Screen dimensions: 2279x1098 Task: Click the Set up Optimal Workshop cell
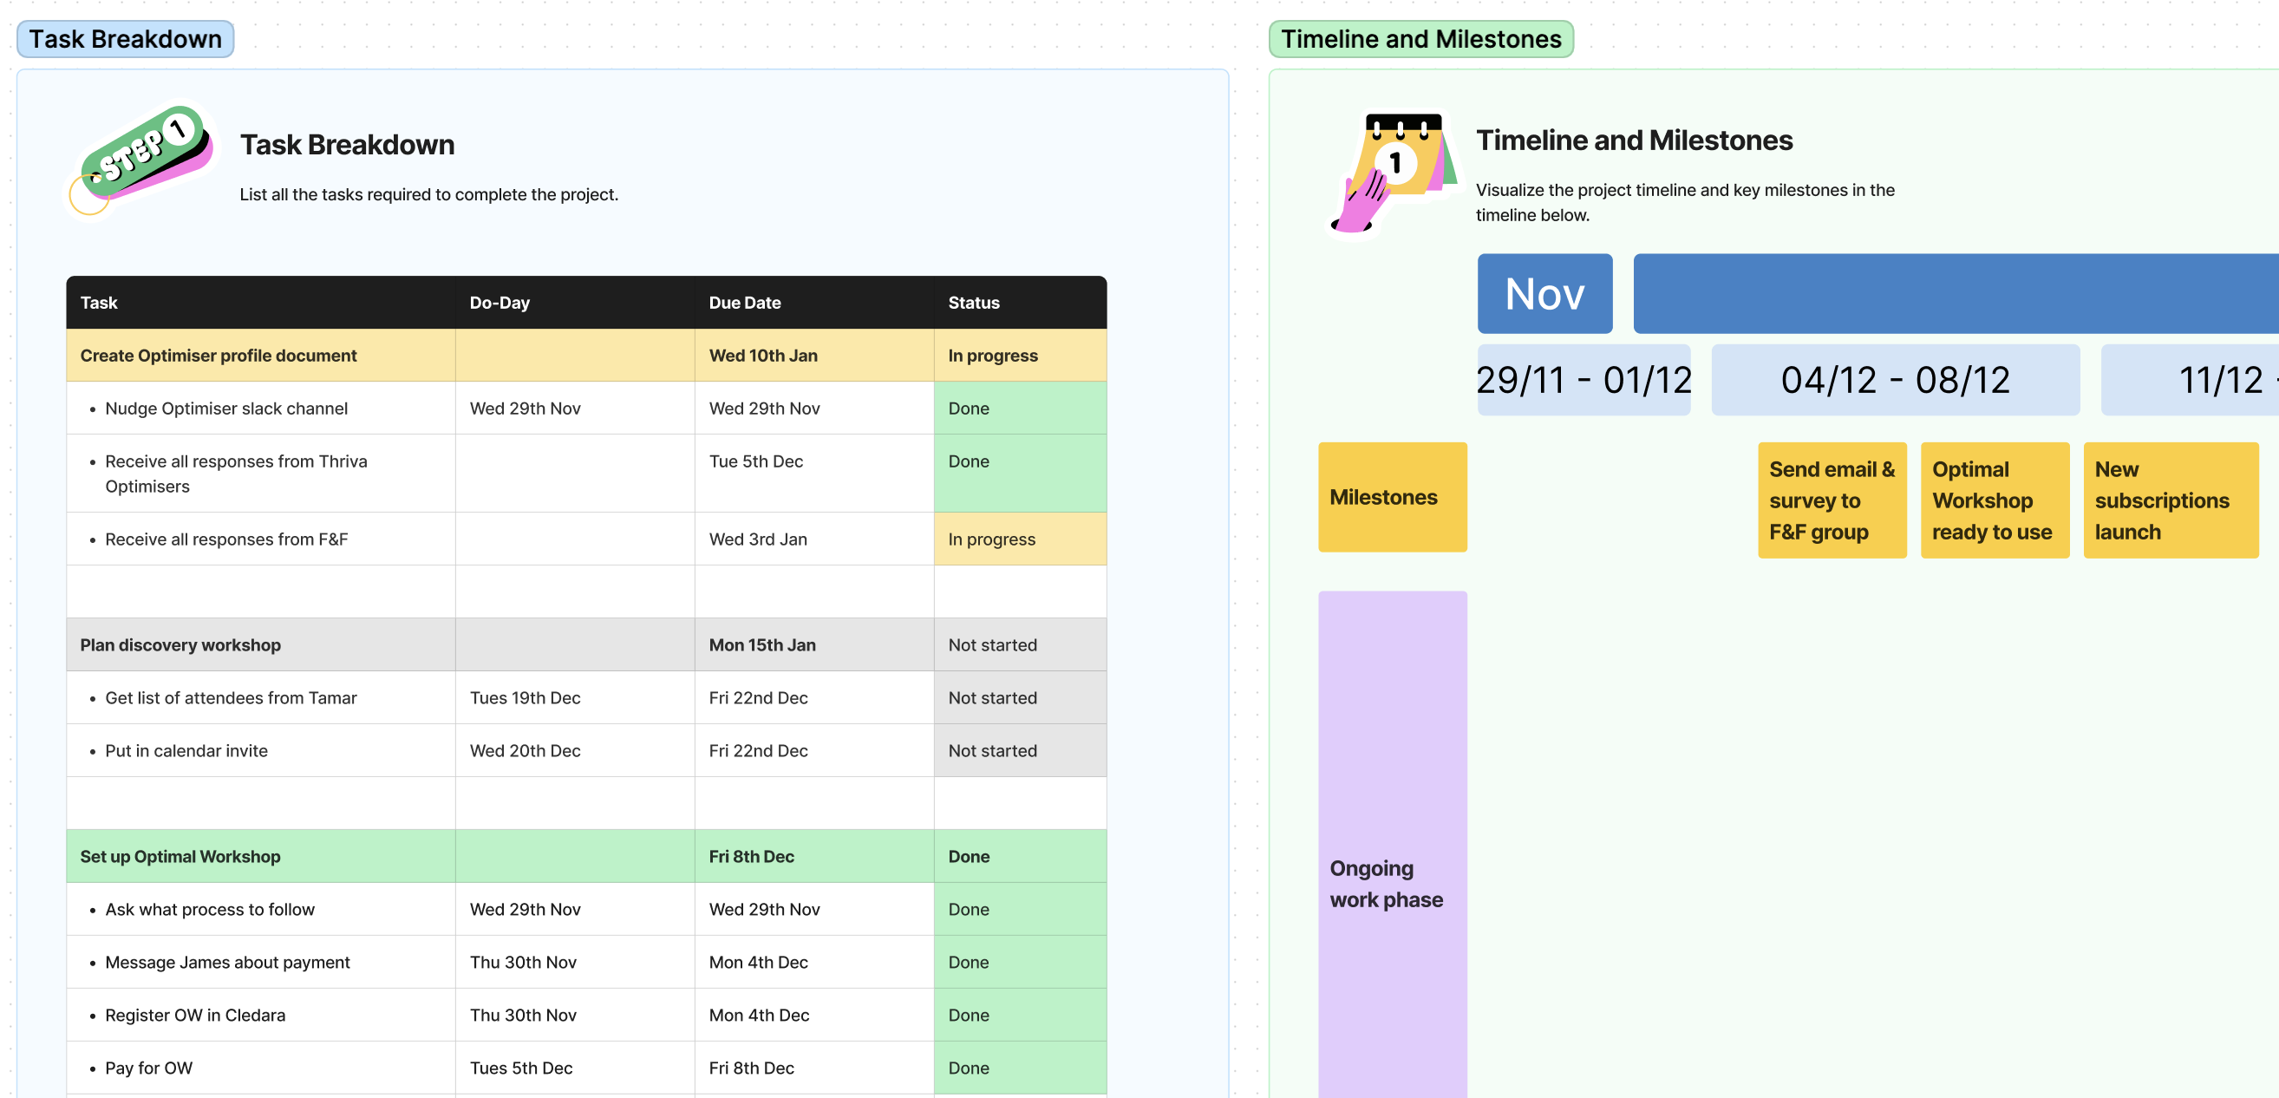[x=180, y=857]
